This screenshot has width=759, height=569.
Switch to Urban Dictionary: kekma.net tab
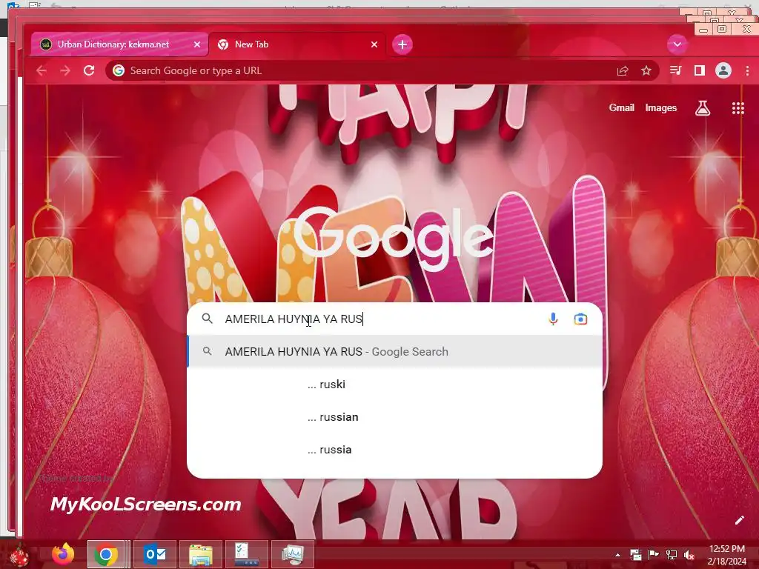119,44
